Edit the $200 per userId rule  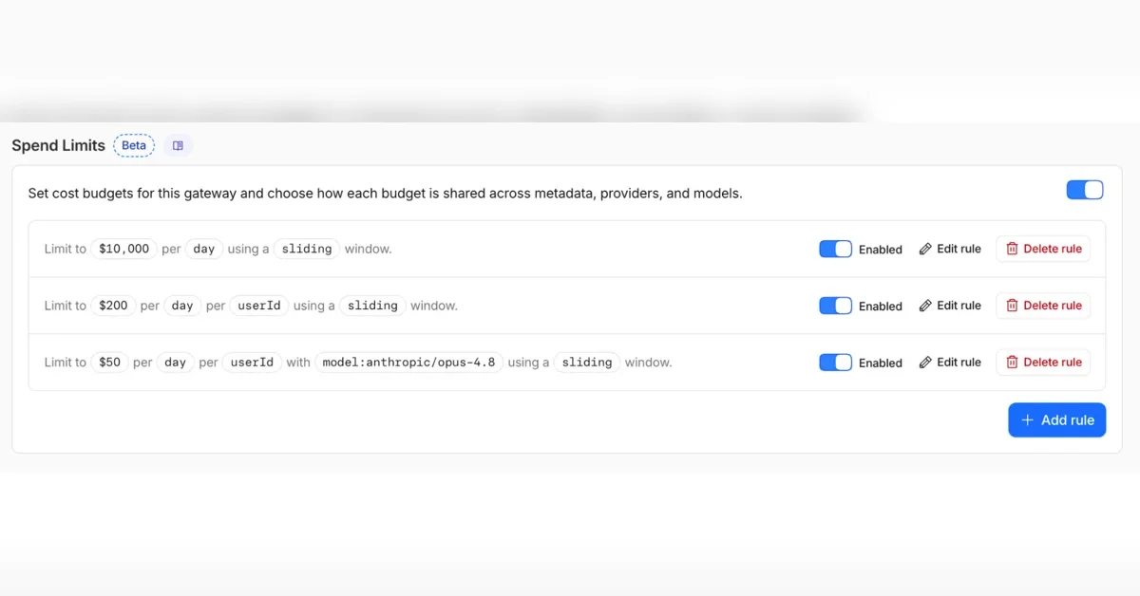click(950, 306)
